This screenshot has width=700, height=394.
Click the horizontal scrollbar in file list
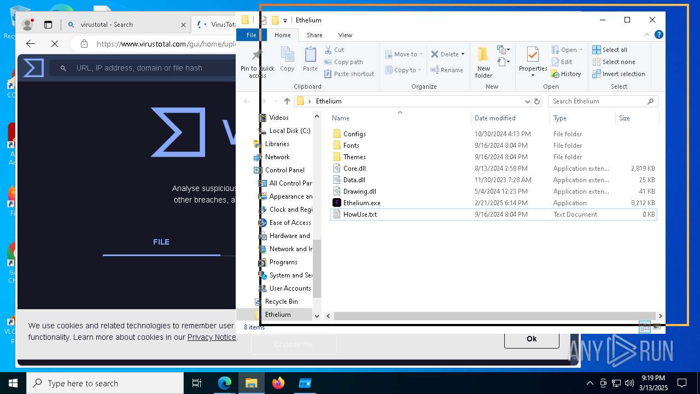click(494, 316)
